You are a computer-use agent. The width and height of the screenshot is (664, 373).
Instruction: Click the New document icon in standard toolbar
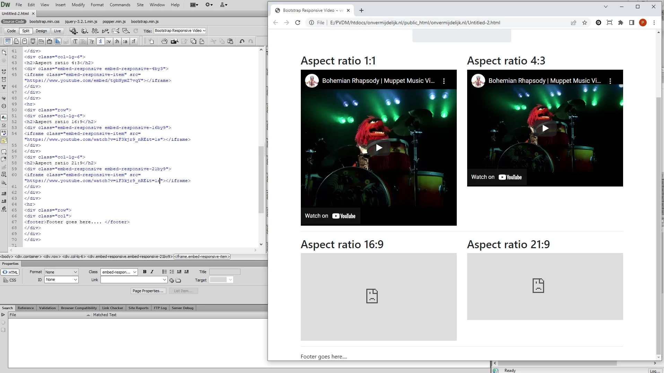click(151, 41)
